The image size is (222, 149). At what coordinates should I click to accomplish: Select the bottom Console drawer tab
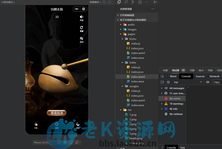click(171, 147)
